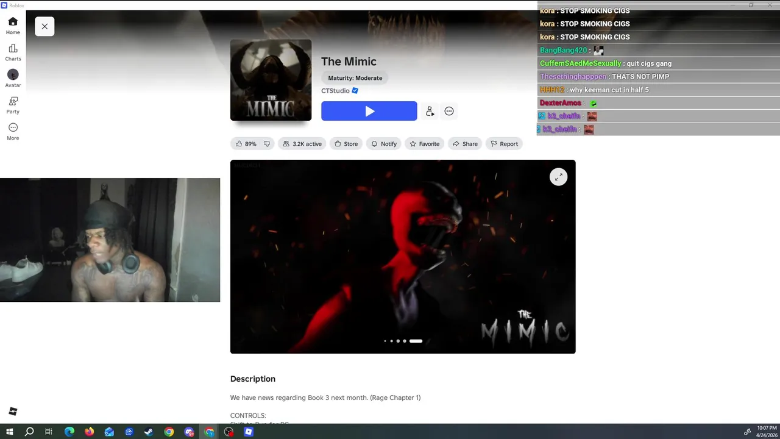Open the Discord taskbar icon with badge

[x=189, y=432]
